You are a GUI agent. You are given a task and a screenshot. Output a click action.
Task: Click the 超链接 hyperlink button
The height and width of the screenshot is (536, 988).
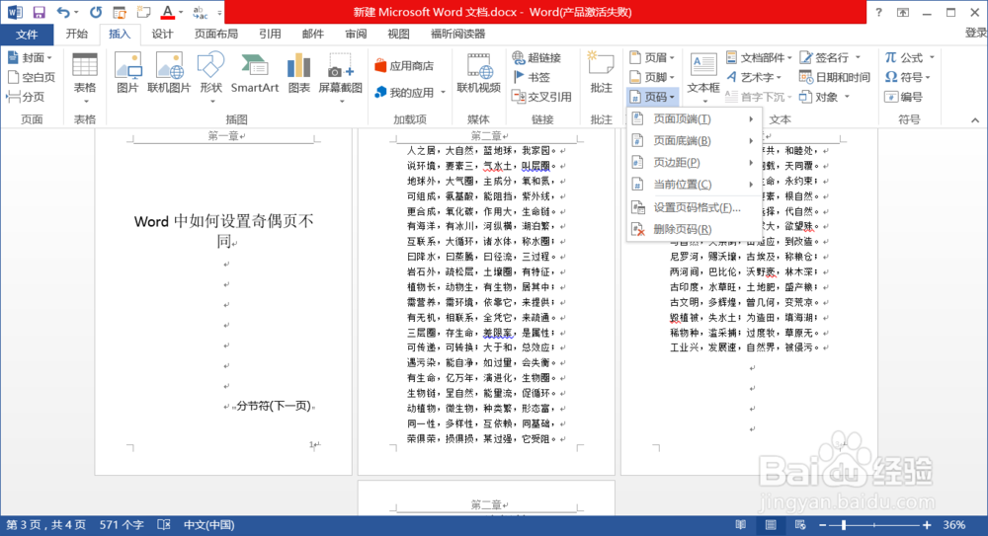[536, 58]
